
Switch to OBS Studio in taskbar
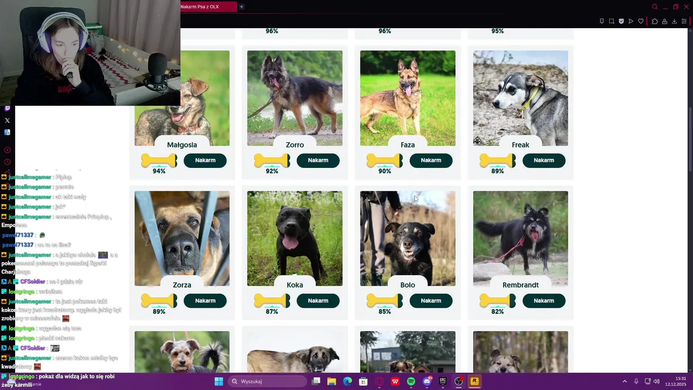click(459, 381)
